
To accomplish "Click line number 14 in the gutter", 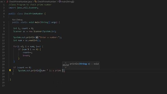I will (x=3, y=46).
